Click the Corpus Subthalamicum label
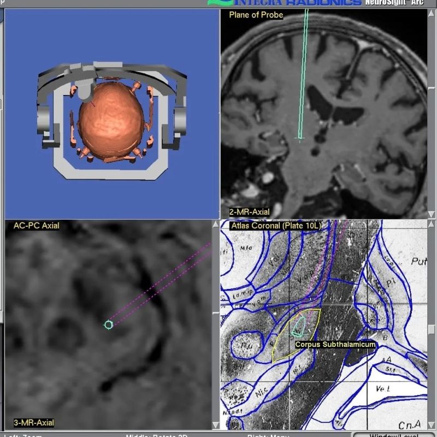 tap(335, 345)
